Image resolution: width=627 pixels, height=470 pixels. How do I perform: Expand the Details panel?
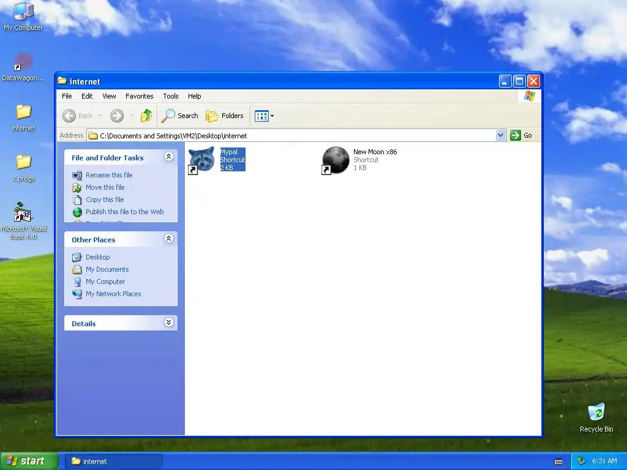(169, 323)
